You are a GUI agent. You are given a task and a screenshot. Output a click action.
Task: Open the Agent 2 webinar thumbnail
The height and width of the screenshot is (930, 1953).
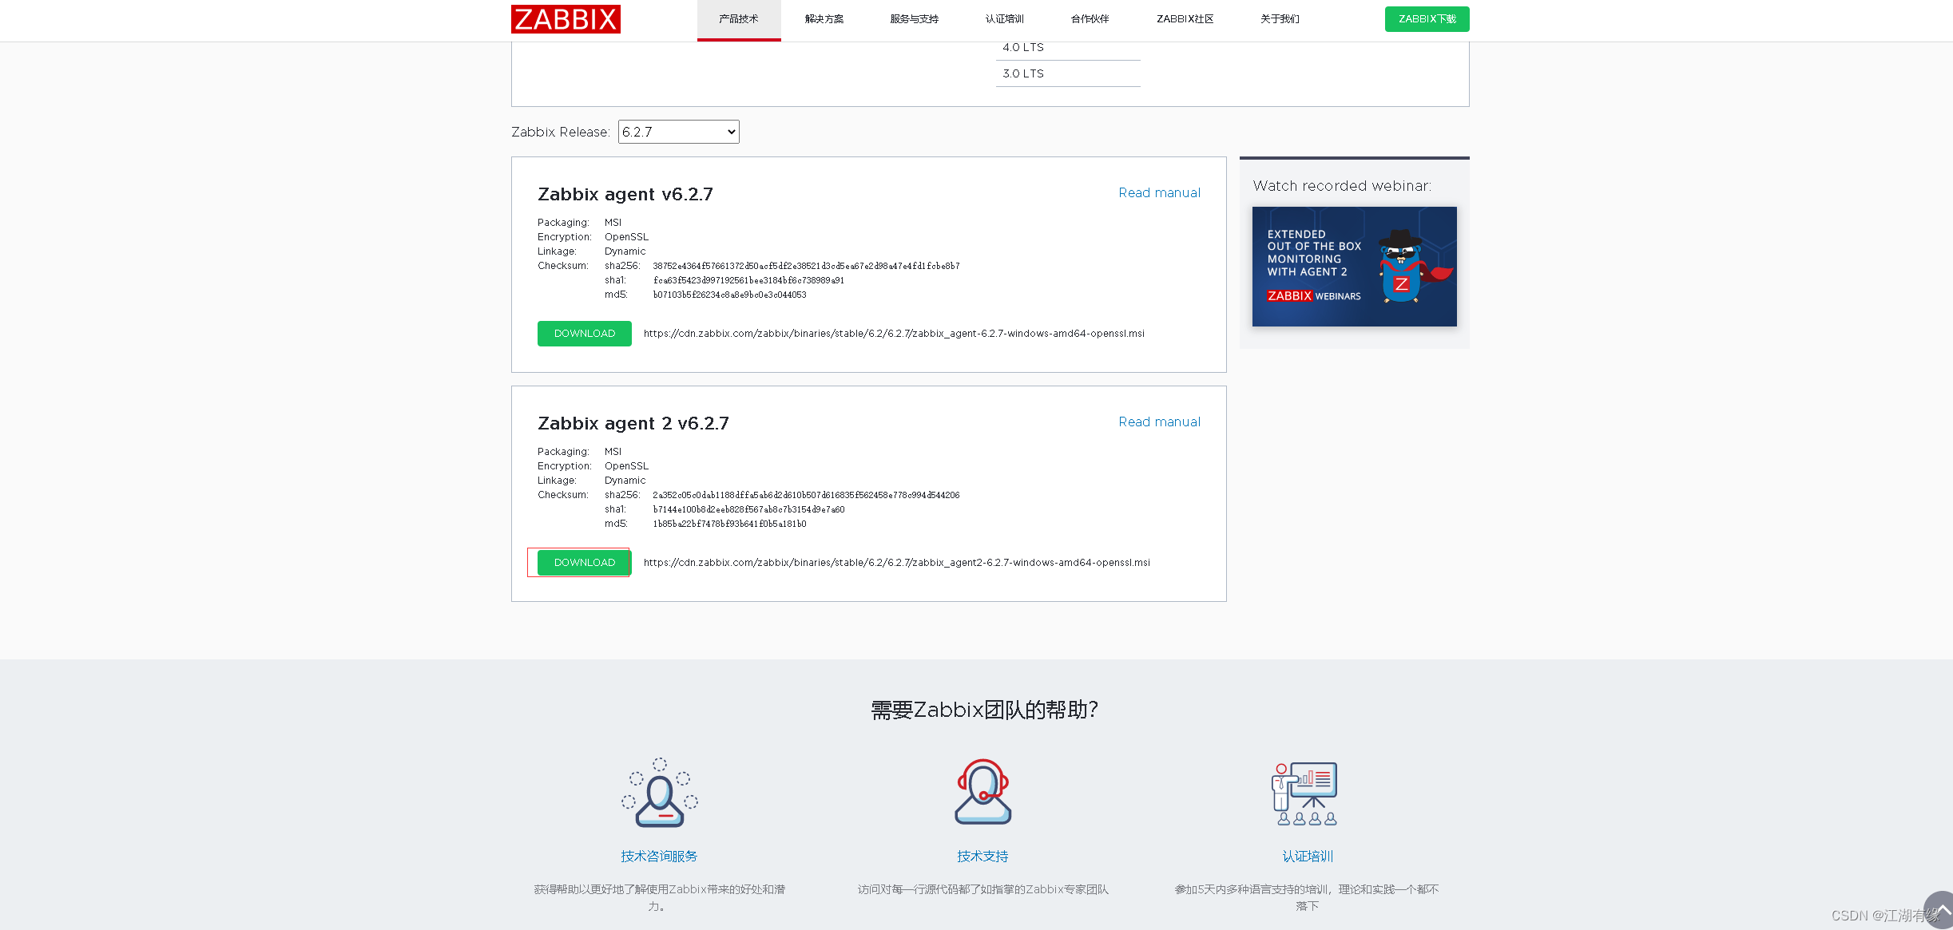(1354, 267)
